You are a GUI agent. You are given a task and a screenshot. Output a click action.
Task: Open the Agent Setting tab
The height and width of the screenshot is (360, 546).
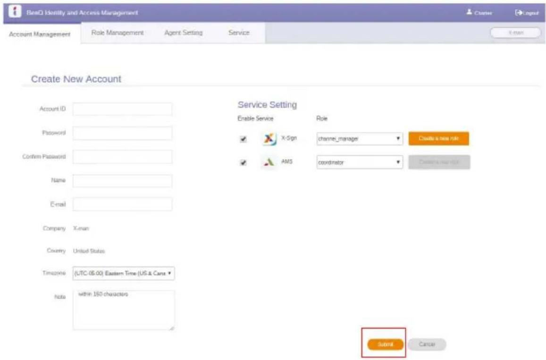tap(183, 33)
